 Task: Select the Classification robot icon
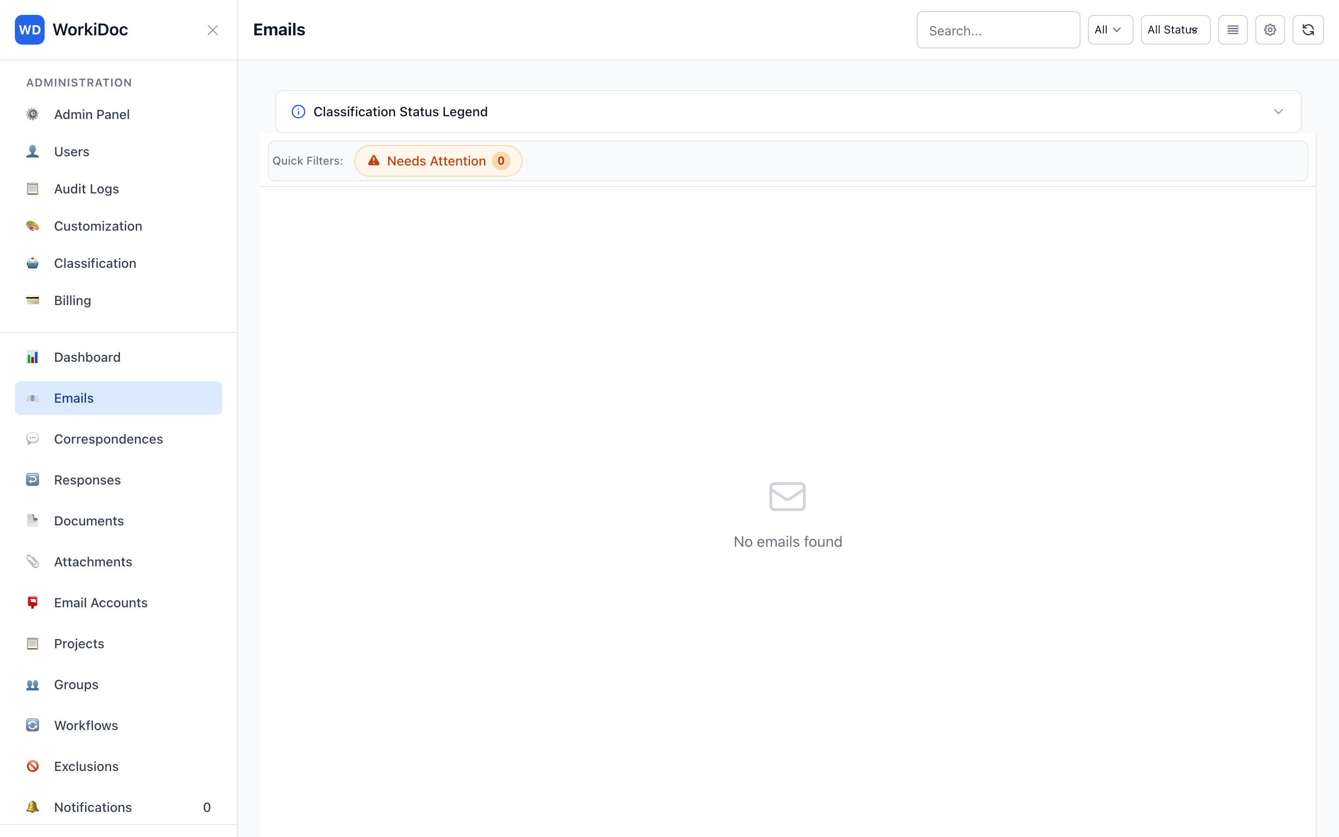point(32,263)
